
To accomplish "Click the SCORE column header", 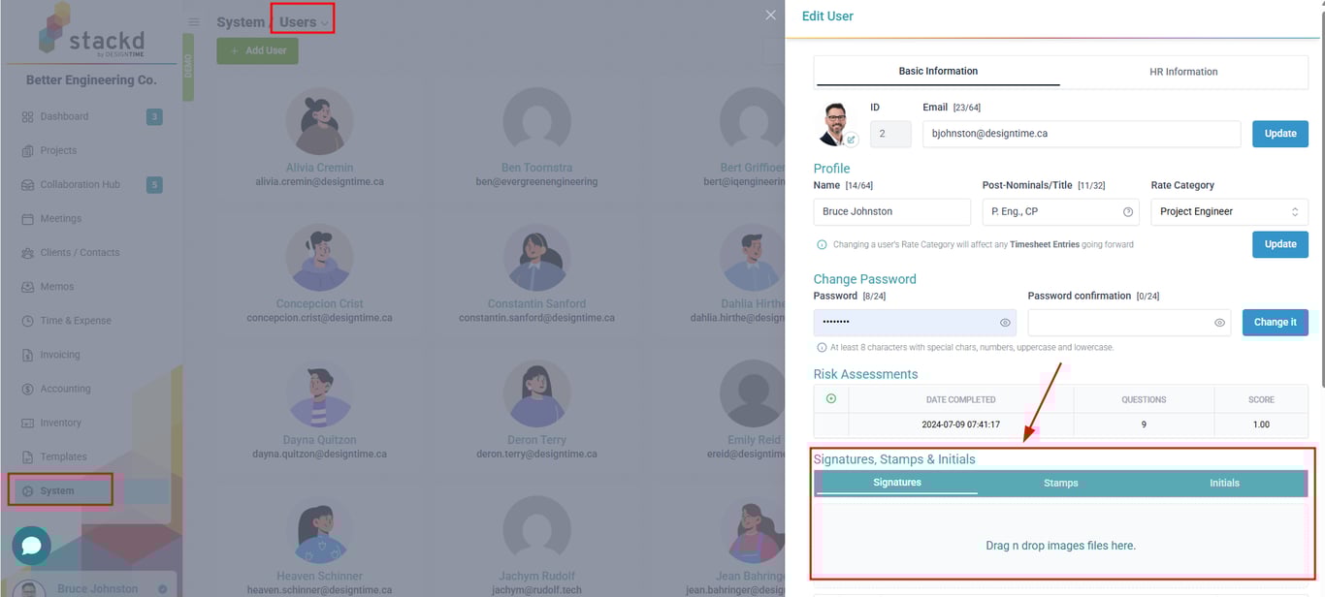I will pos(1261,399).
